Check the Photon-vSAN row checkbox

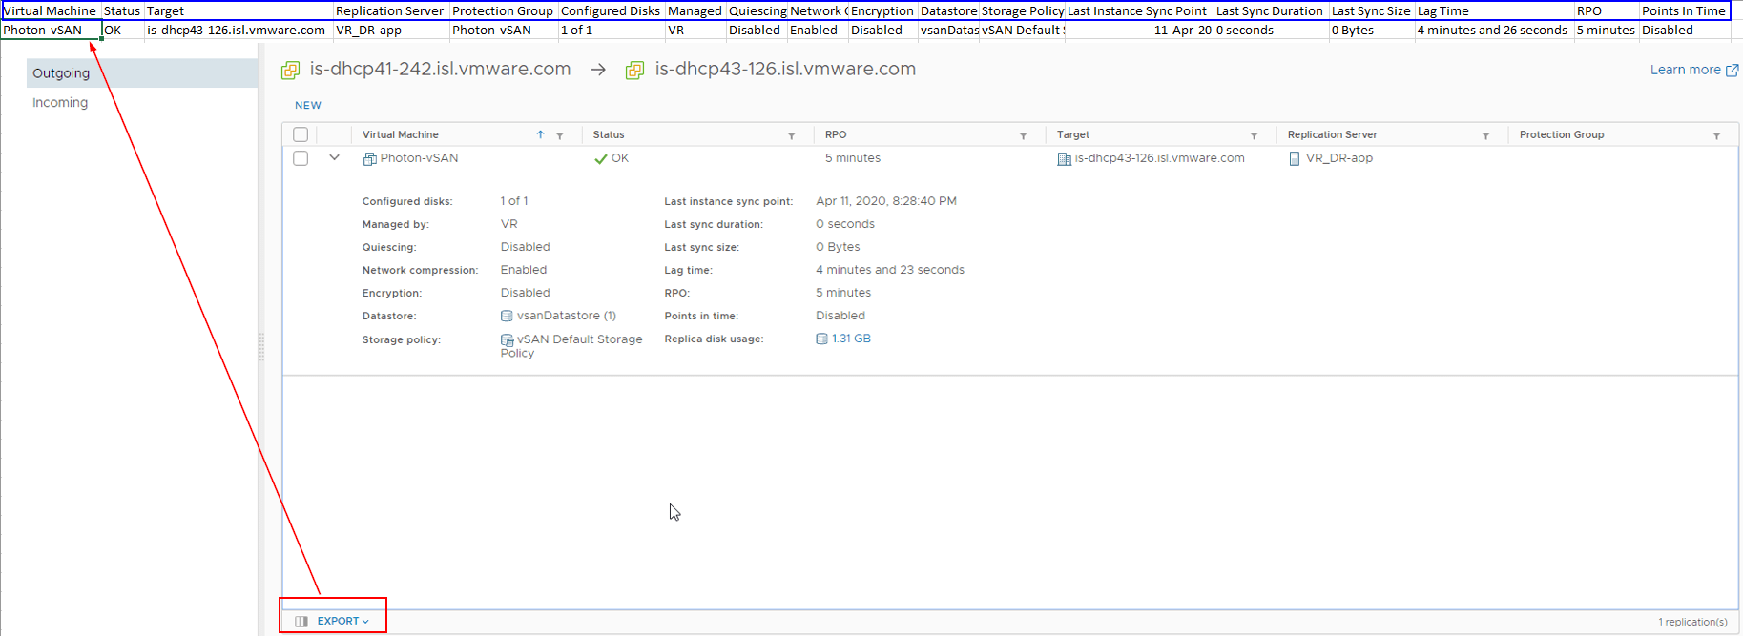[x=301, y=158]
